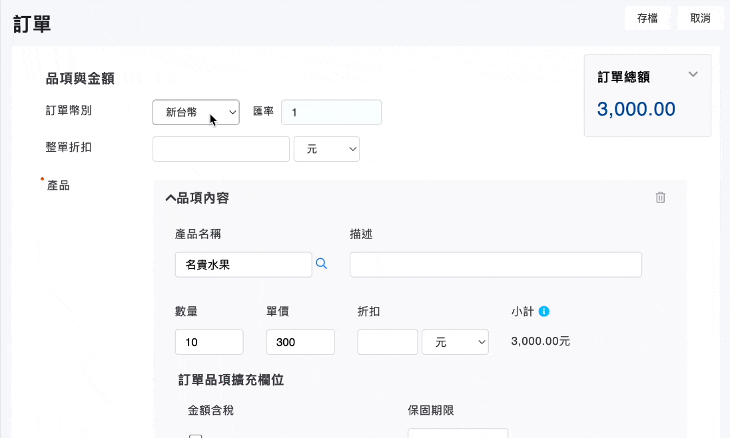Click the product search magnifier icon
This screenshot has height=438, width=730.
pyautogui.click(x=321, y=264)
